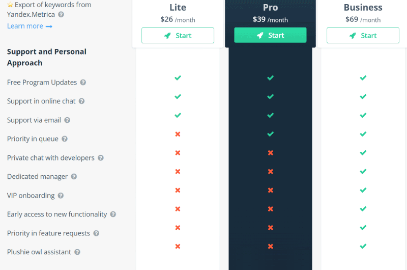Image resolution: width=407 pixels, height=270 pixels.
Task: Click Pro checkmark for Priority in queue
Action: pos(271,134)
